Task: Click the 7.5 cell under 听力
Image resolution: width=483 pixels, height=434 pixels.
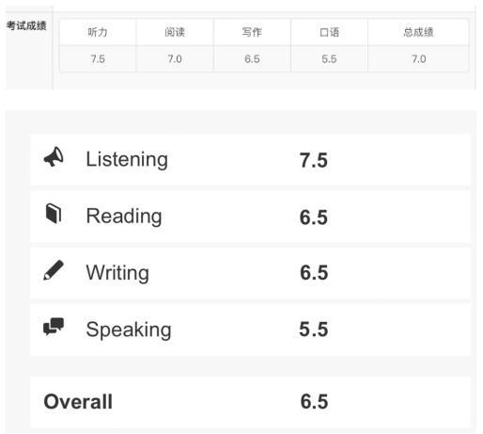Action: click(98, 59)
